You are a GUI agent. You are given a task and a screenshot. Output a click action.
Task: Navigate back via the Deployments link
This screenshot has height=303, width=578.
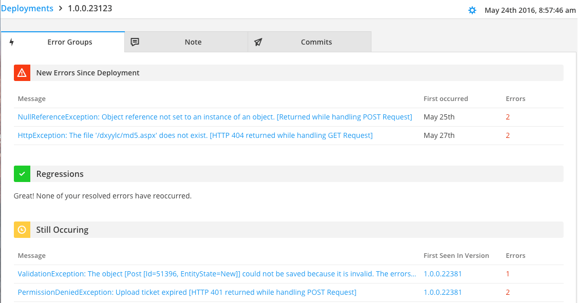(27, 8)
